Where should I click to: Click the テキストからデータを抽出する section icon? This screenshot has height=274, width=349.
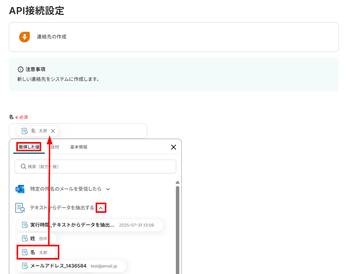point(20,208)
